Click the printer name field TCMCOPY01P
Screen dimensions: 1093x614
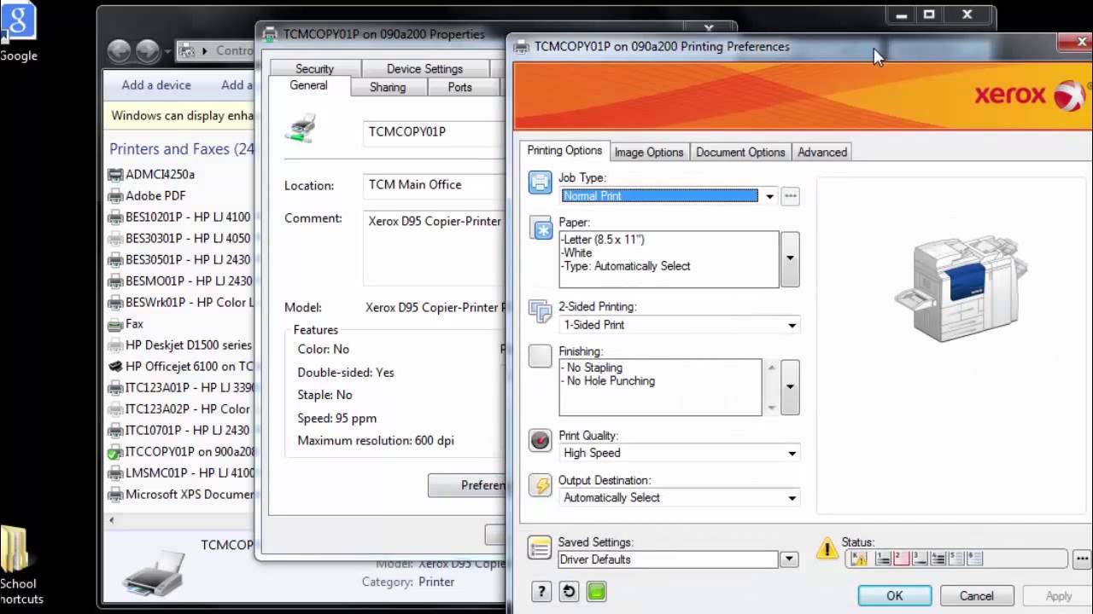[435, 132]
